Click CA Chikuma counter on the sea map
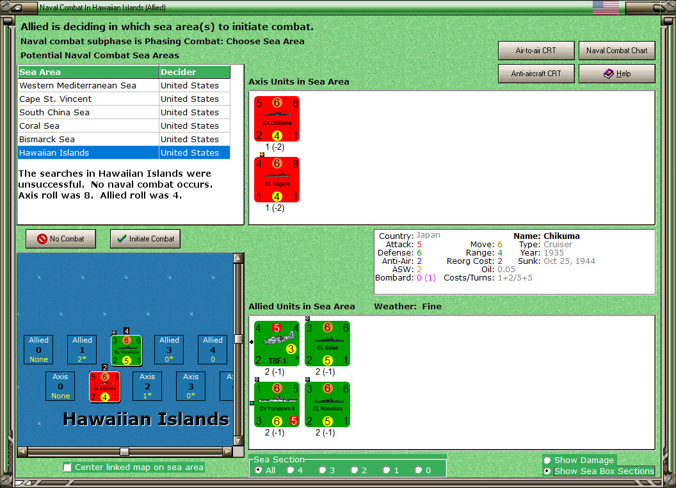Viewport: 676px width, 488px height. (x=105, y=387)
